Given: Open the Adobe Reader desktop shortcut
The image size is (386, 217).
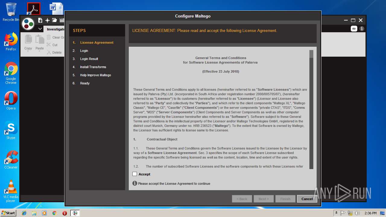Looking at the screenshot, I should pos(33,9).
